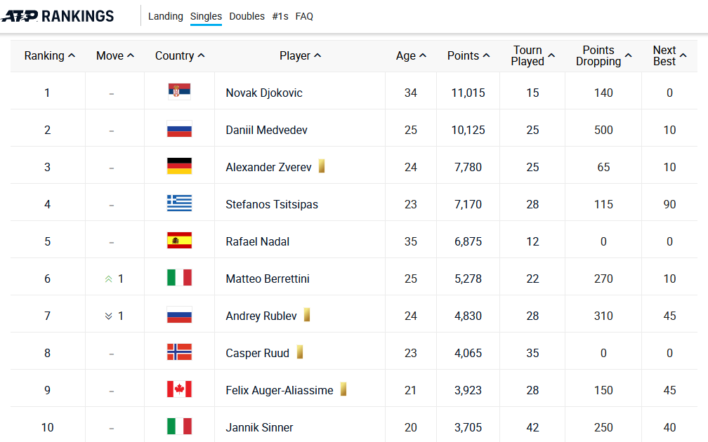Click the Canada flag icon
Image resolution: width=708 pixels, height=442 pixels.
[x=179, y=389]
